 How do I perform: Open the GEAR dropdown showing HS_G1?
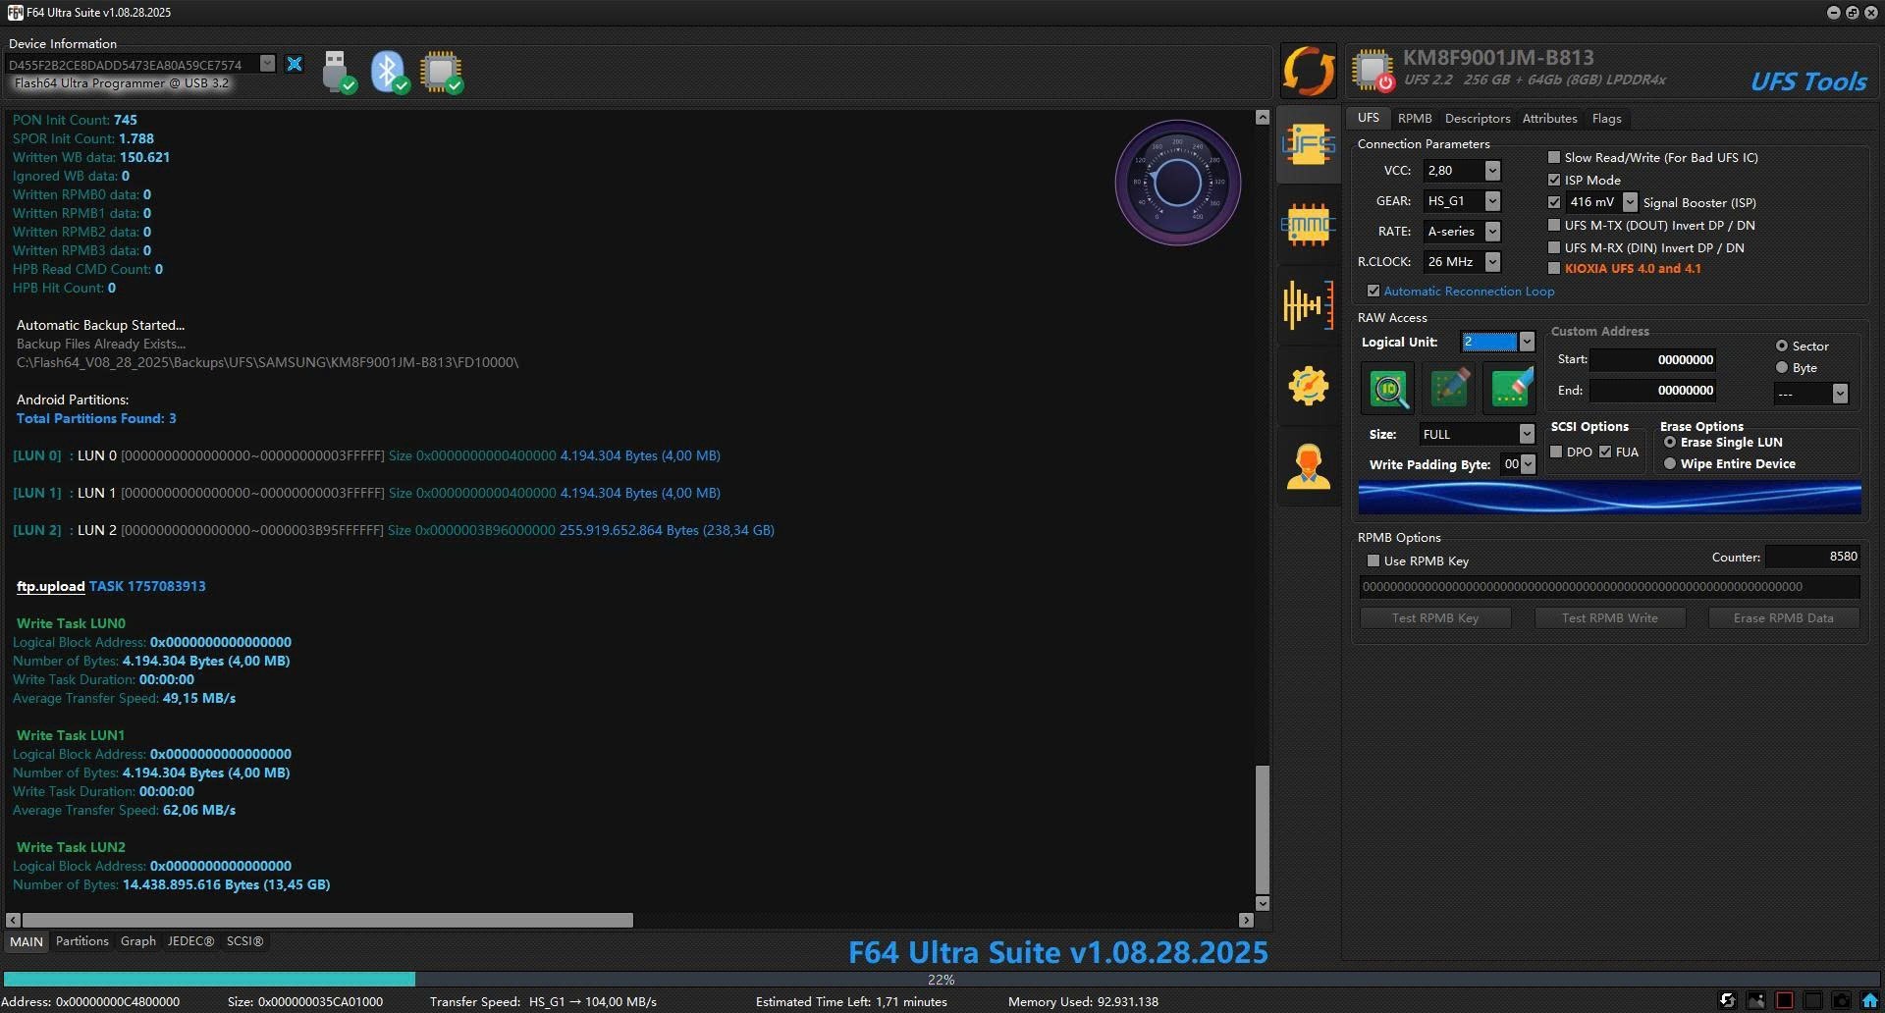(x=1492, y=201)
